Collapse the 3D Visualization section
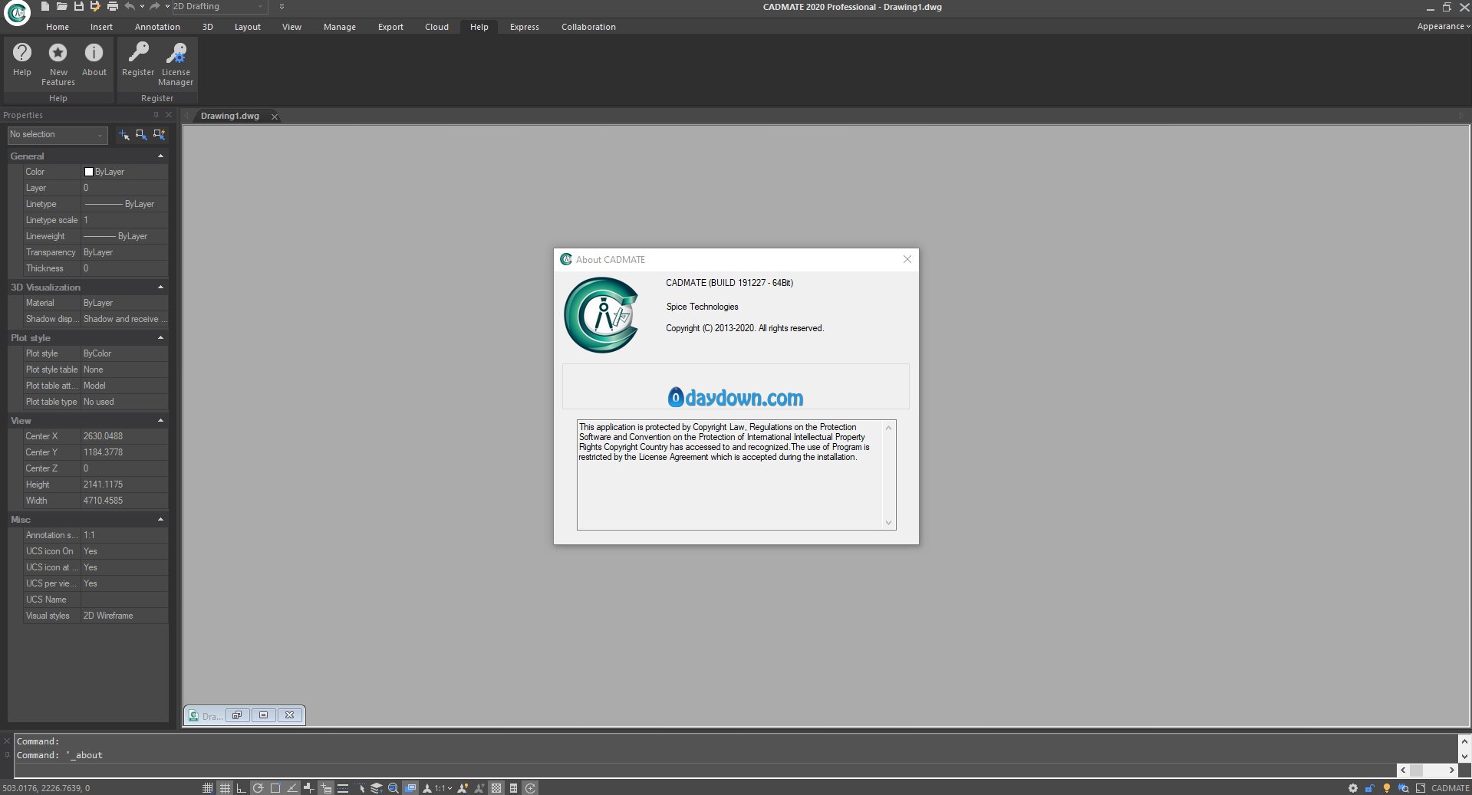 pyautogui.click(x=160, y=287)
